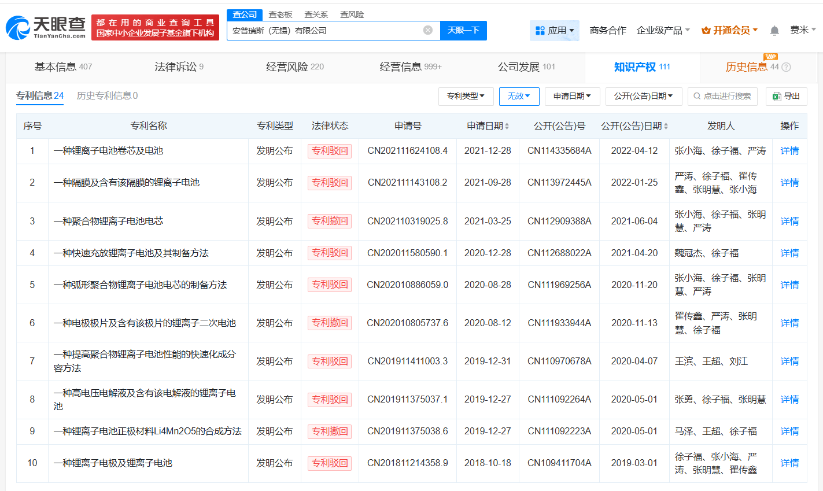Open the 公开(公告)日期 filter dropdown

click(644, 96)
